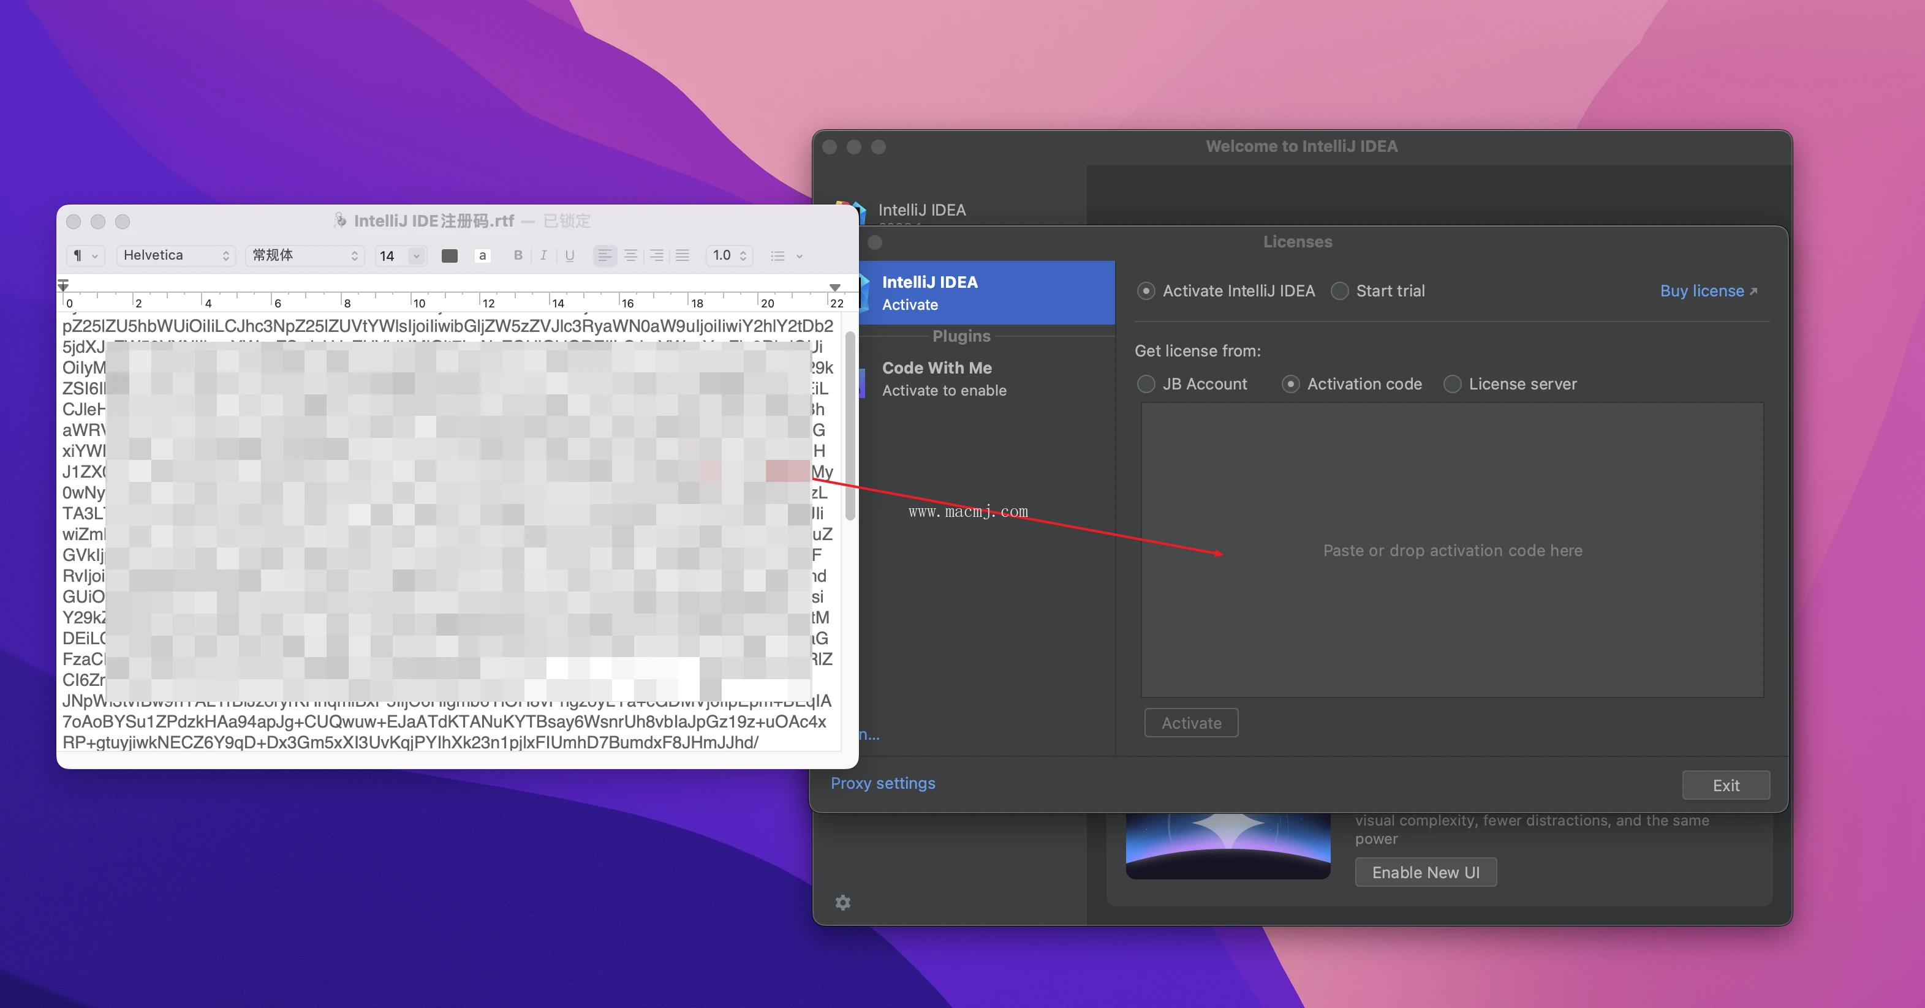
Task: Close the IntelliJ IDE注册码.rtf window
Action: click(x=74, y=221)
